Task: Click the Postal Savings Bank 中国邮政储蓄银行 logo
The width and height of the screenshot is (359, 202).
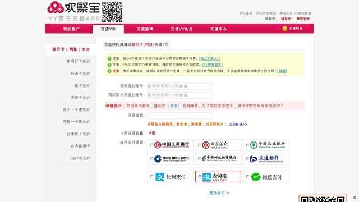Action: tap(219, 158)
